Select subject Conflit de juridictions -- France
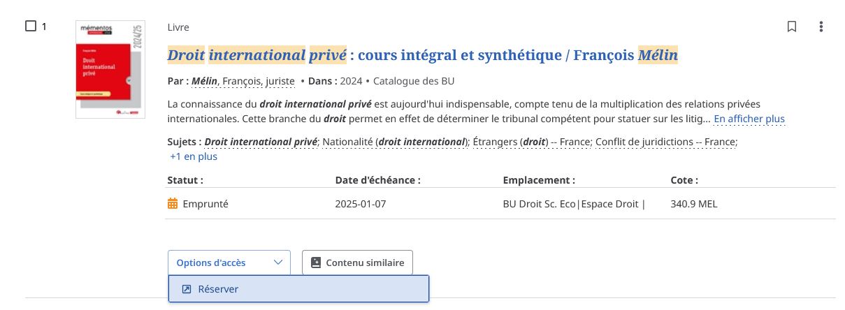This screenshot has height=310, width=845. 665,142
